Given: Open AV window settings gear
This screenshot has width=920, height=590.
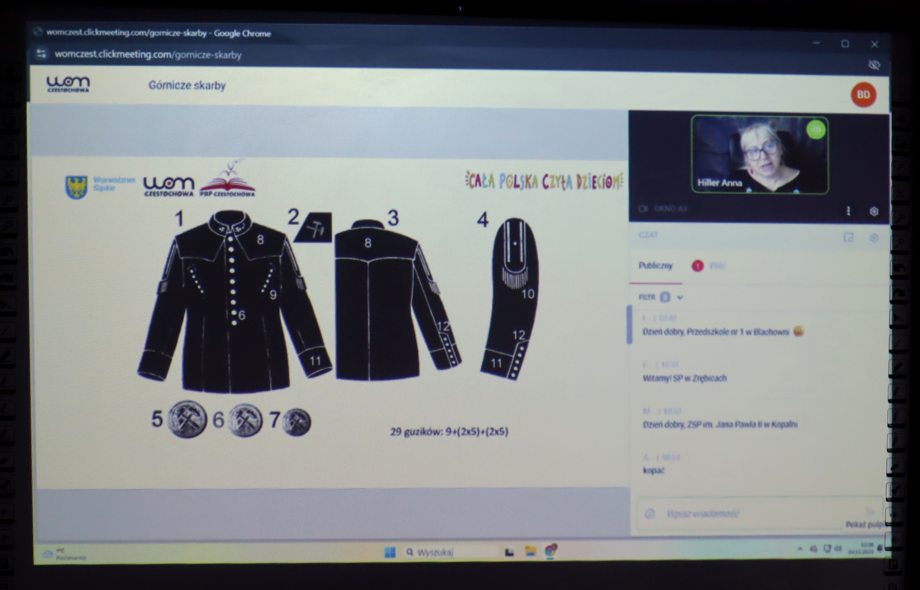Looking at the screenshot, I should (874, 211).
